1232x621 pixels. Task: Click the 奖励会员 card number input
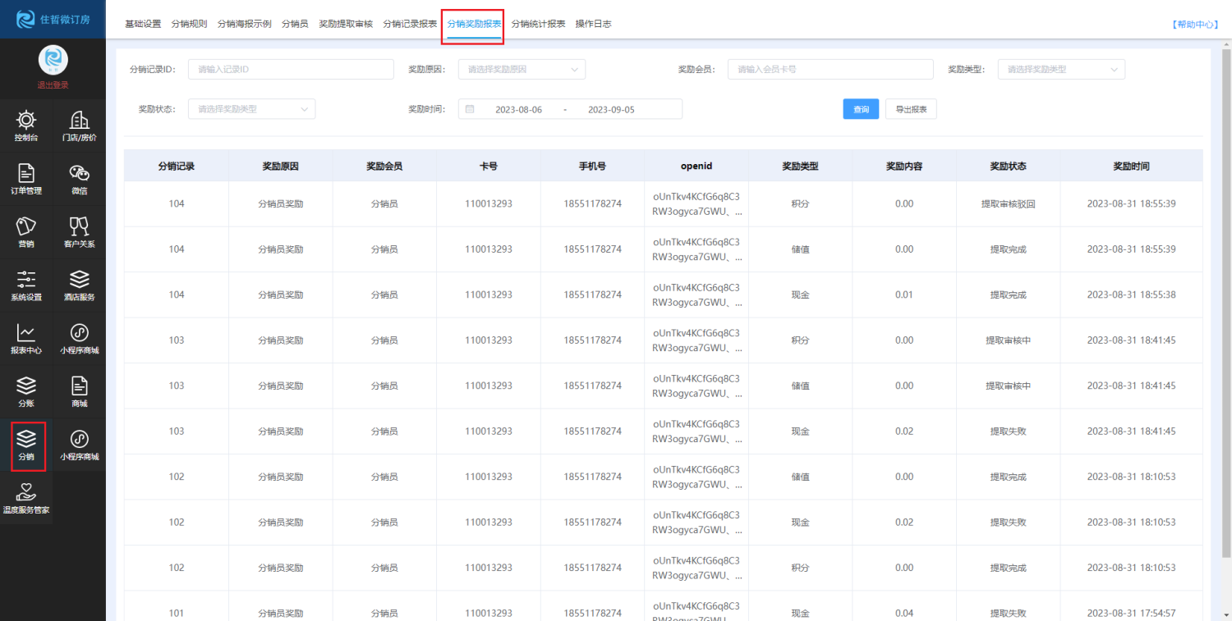click(830, 70)
